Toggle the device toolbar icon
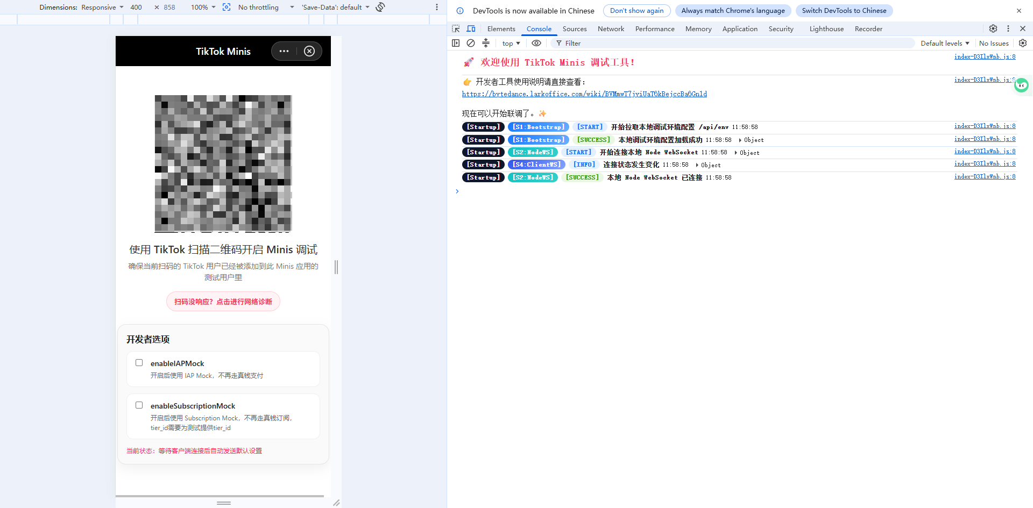 coord(471,28)
